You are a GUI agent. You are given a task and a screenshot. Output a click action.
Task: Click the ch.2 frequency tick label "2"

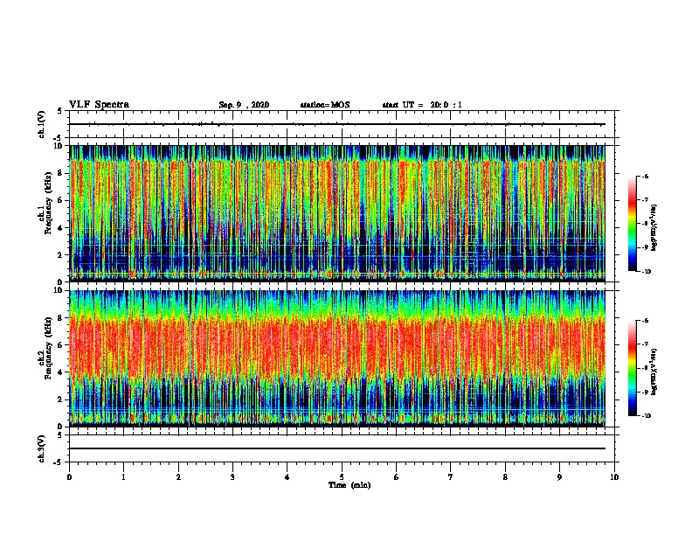(60, 400)
